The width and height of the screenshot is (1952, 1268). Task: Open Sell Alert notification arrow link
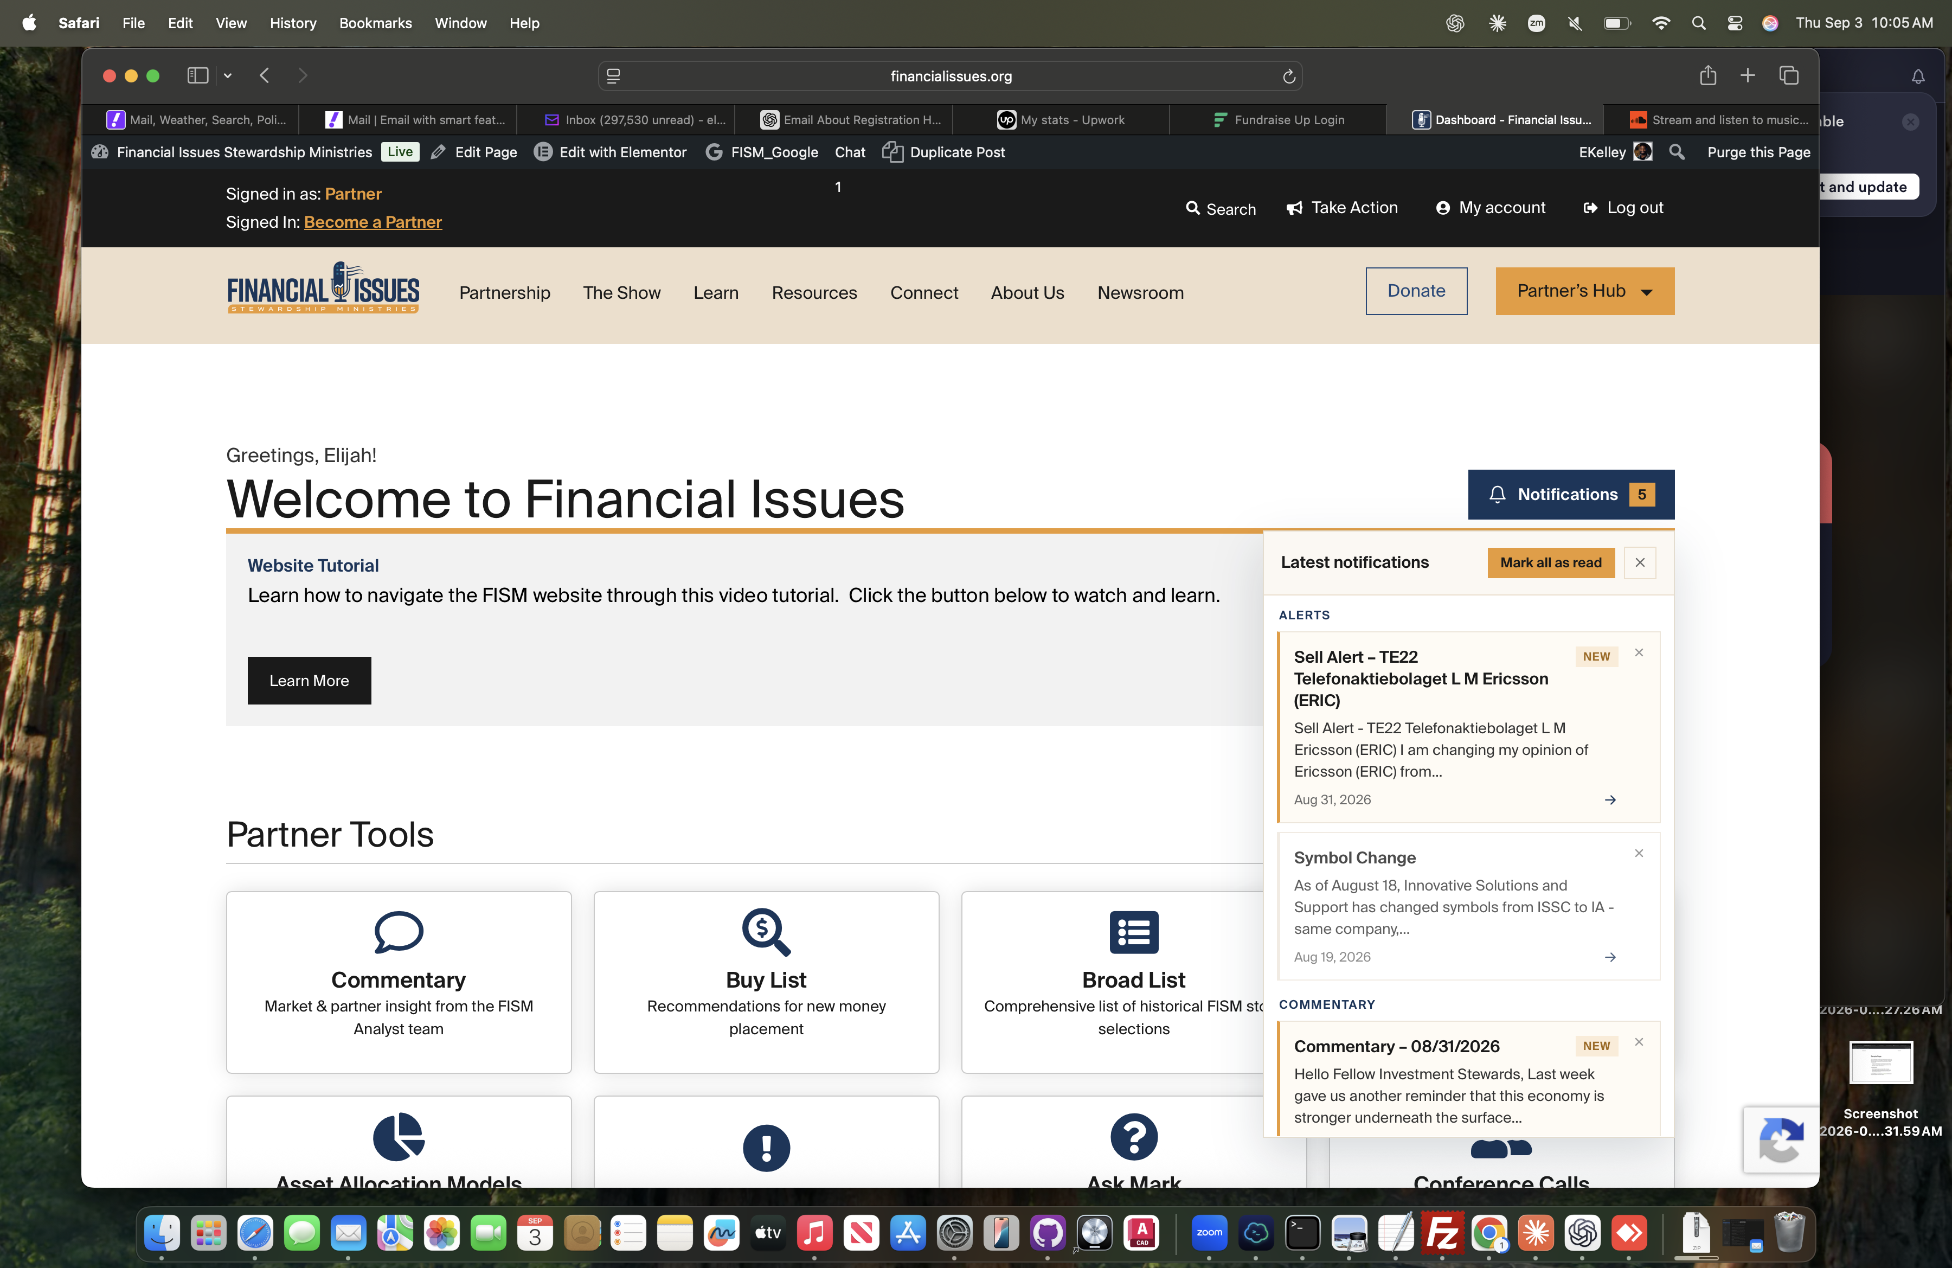point(1610,799)
